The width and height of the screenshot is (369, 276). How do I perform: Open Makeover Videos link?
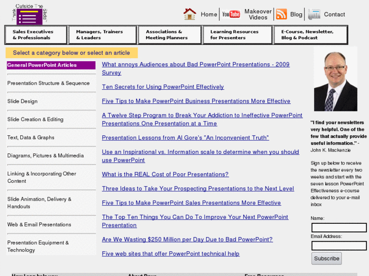click(x=258, y=14)
